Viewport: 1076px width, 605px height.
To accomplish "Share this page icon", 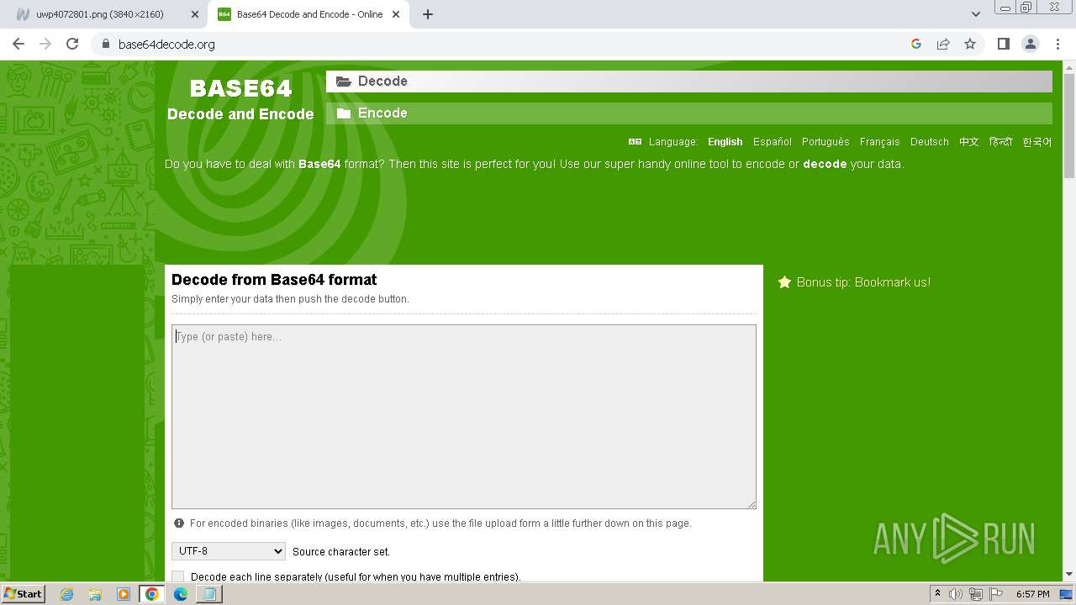I will point(943,44).
